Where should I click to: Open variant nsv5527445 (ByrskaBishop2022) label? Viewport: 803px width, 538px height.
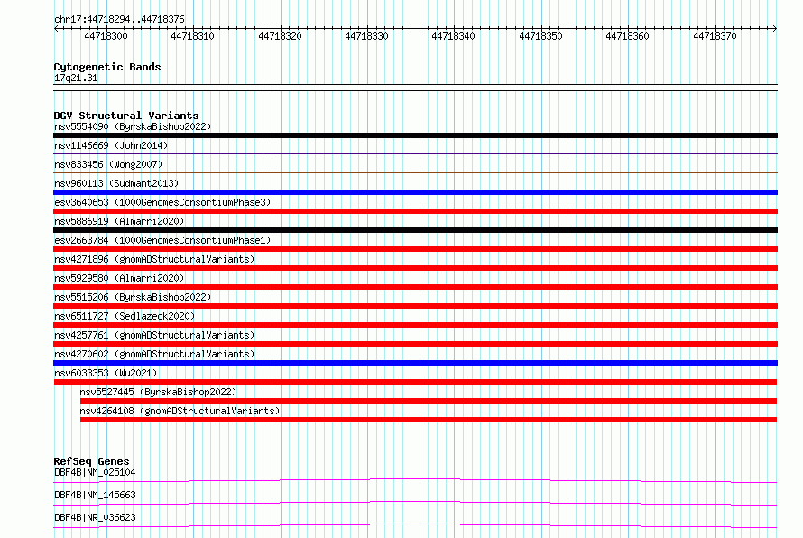[158, 392]
